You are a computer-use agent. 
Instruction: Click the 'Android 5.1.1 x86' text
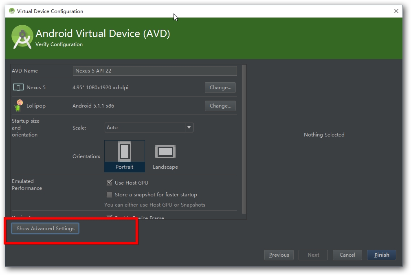coord(93,106)
